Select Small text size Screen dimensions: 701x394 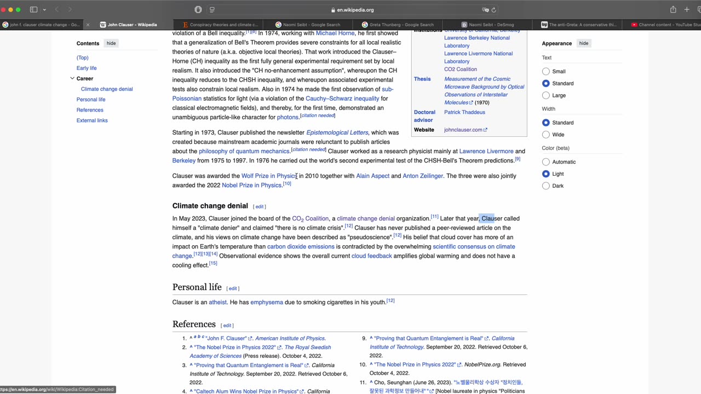coord(545,71)
